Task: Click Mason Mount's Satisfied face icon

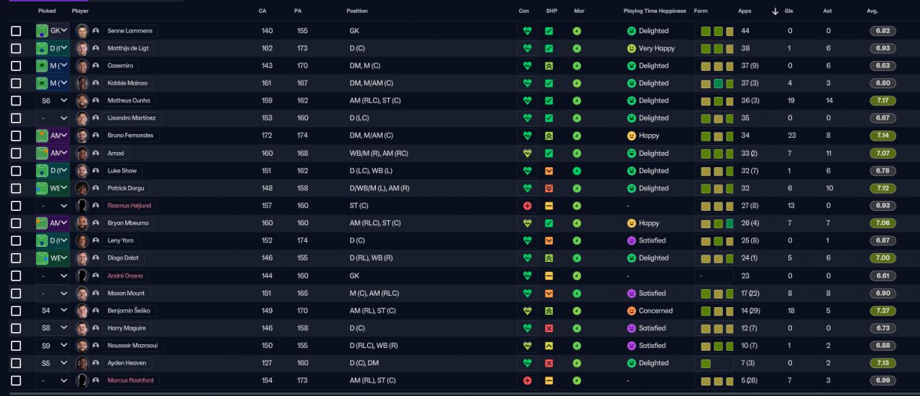Action: point(632,293)
